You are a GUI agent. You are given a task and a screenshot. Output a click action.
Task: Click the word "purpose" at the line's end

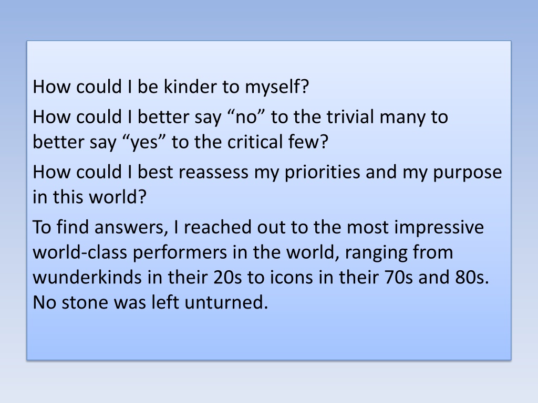coord(467,173)
